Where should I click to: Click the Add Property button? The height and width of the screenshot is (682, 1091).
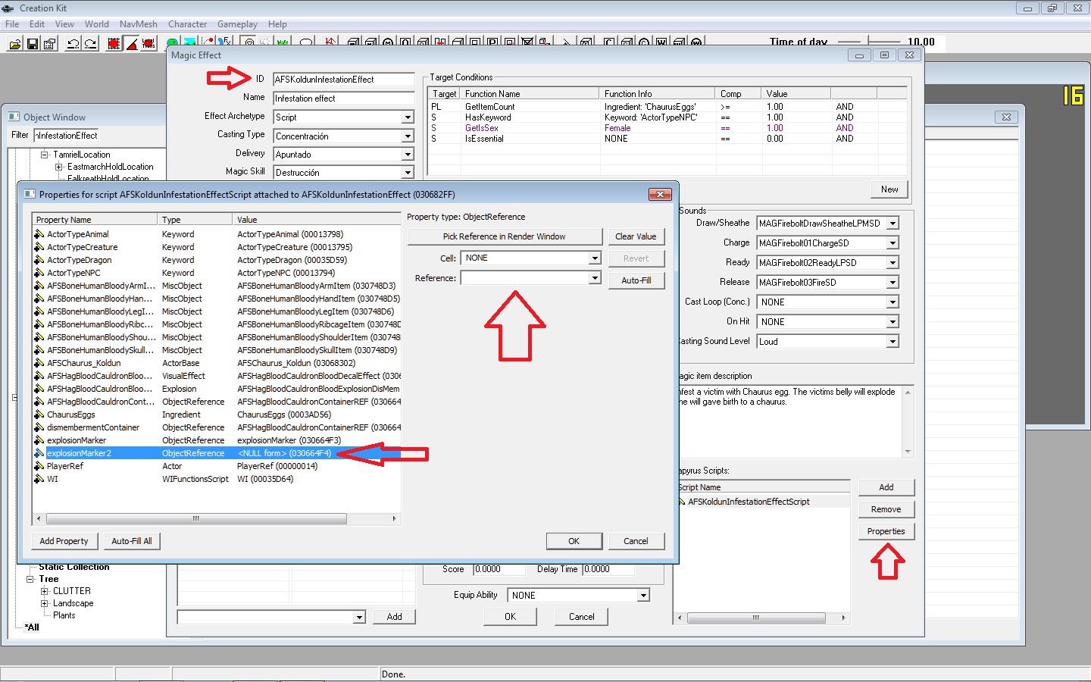click(x=64, y=541)
